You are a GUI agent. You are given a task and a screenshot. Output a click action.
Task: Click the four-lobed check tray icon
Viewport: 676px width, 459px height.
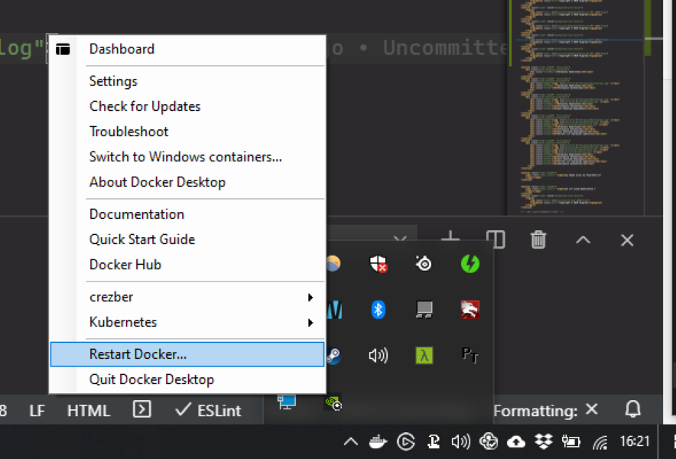click(x=489, y=441)
